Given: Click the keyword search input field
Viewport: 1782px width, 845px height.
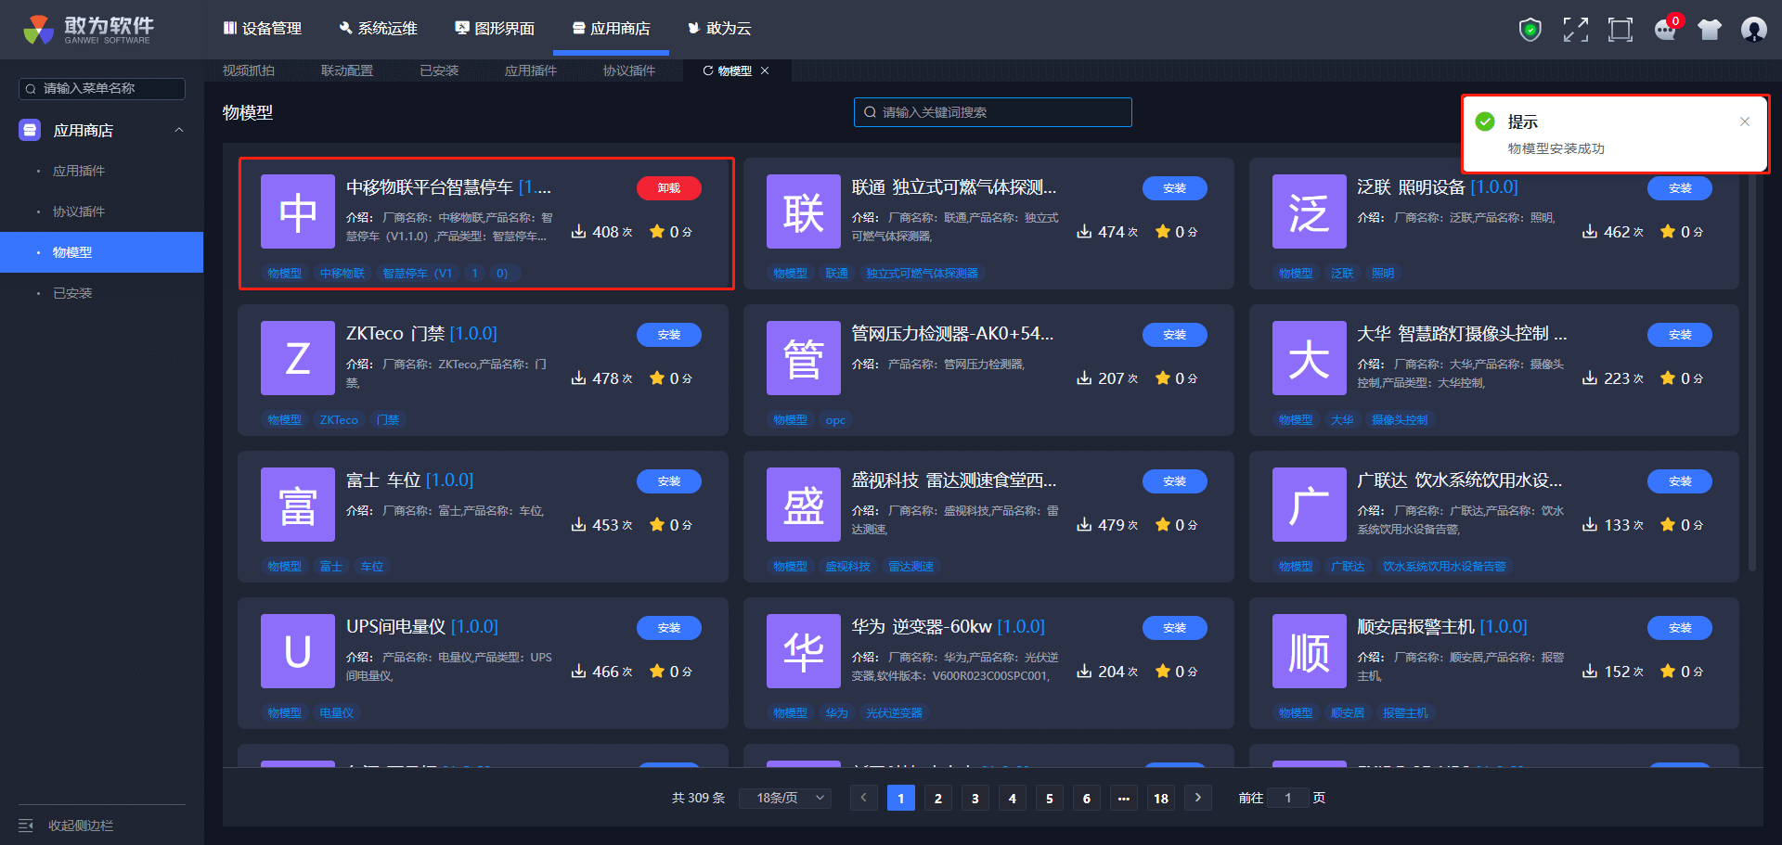Looking at the screenshot, I should (993, 112).
